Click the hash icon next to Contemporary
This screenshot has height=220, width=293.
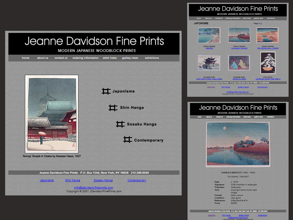point(127,140)
